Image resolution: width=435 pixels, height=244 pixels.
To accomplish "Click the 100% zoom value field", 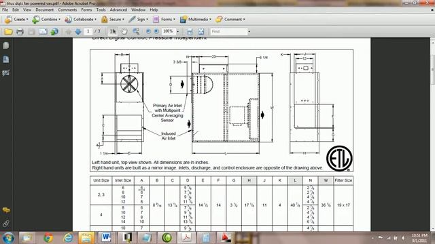I will coord(169,31).
